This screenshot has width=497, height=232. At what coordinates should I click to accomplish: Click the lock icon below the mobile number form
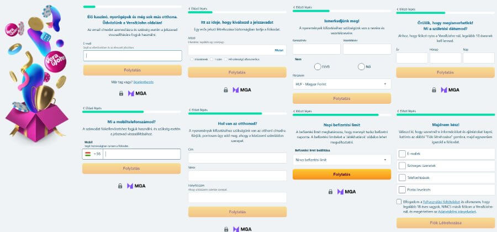pos(120,186)
